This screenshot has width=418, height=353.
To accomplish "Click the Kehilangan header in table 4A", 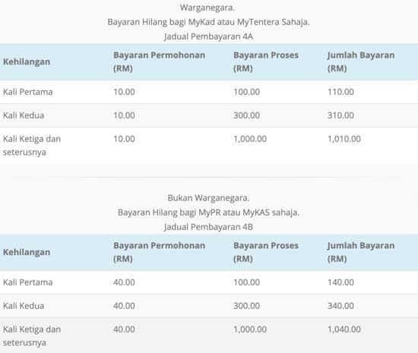I will coord(27,61).
